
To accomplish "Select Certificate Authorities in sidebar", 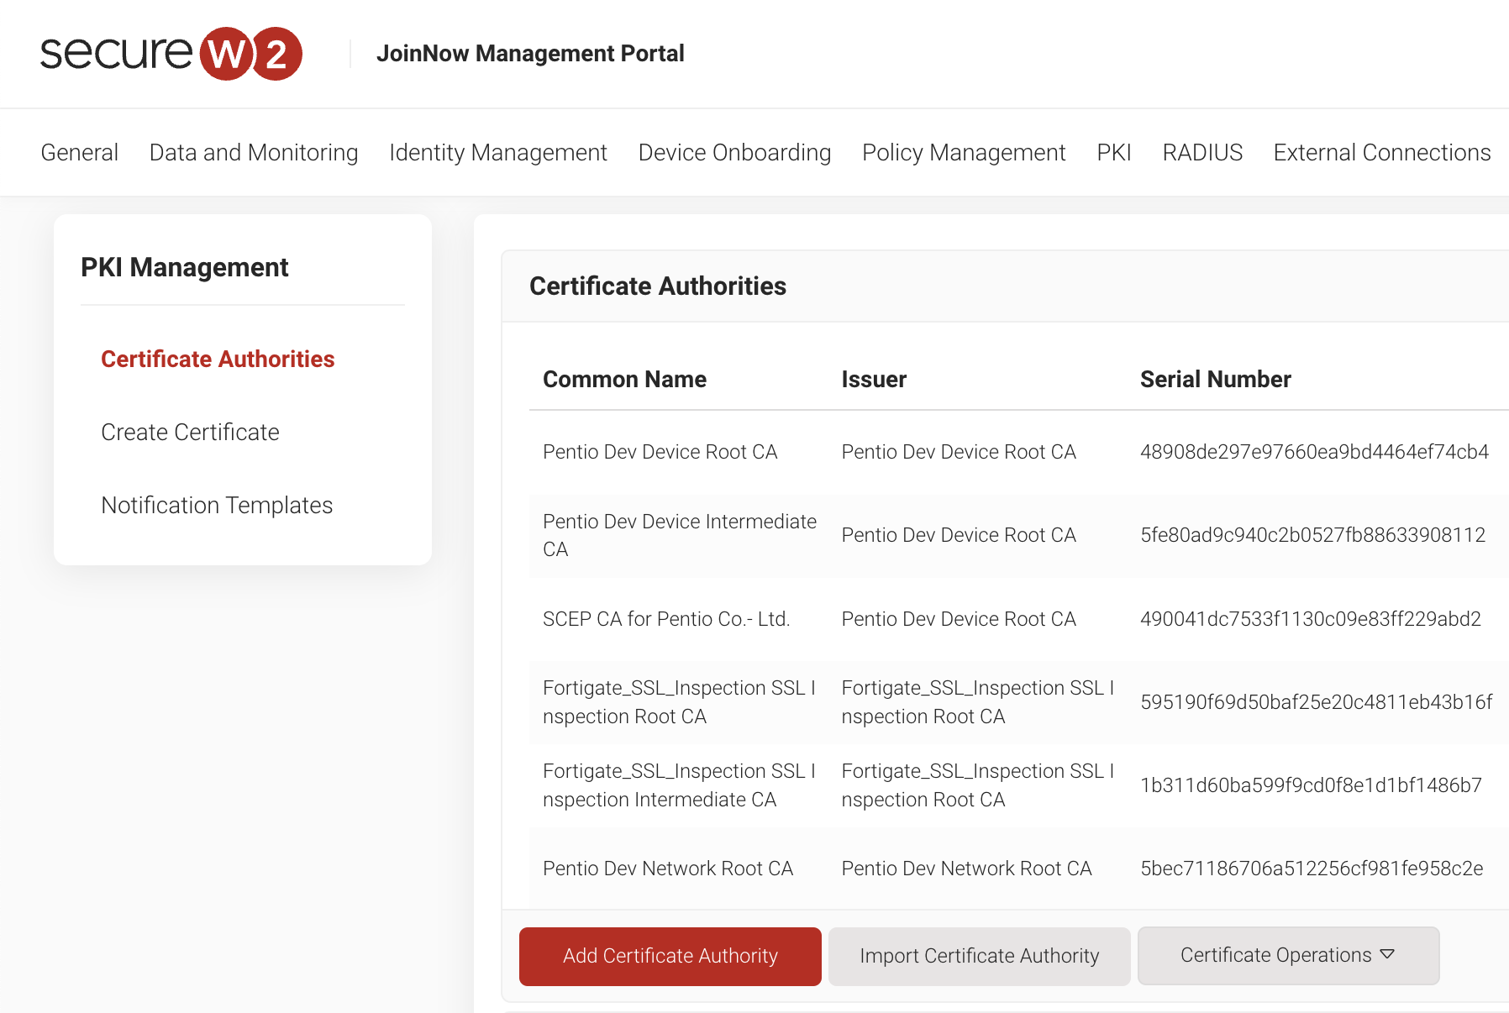I will [x=218, y=359].
